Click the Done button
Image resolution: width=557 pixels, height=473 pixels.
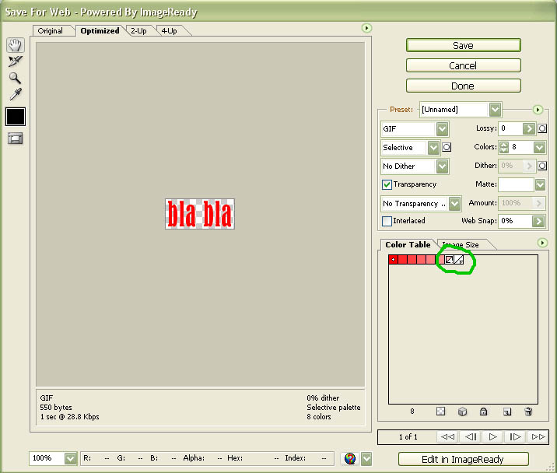pos(463,86)
